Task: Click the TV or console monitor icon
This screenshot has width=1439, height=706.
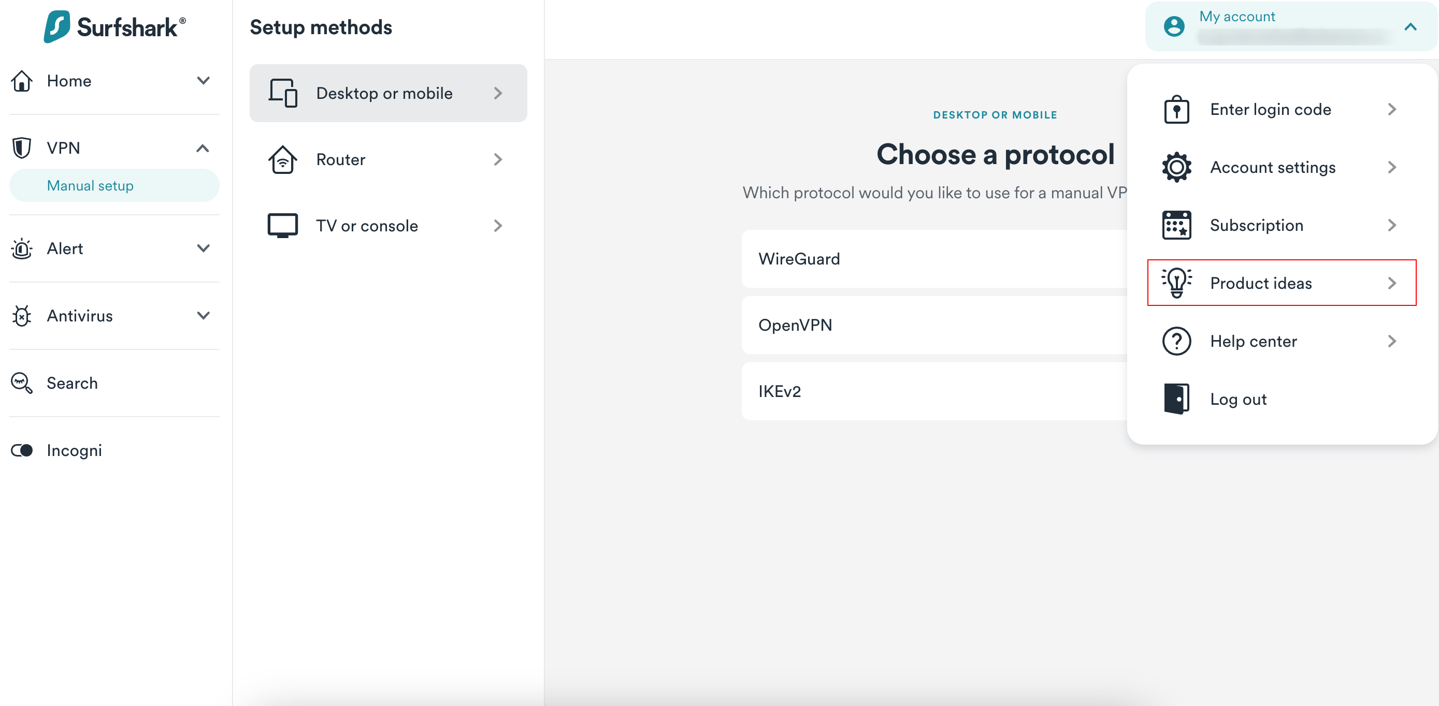Action: pos(283,226)
